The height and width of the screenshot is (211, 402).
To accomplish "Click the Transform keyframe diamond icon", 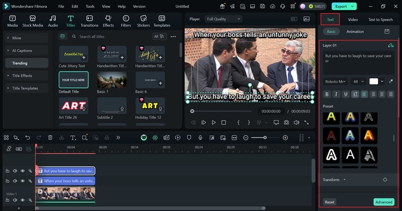I will click(x=385, y=180).
